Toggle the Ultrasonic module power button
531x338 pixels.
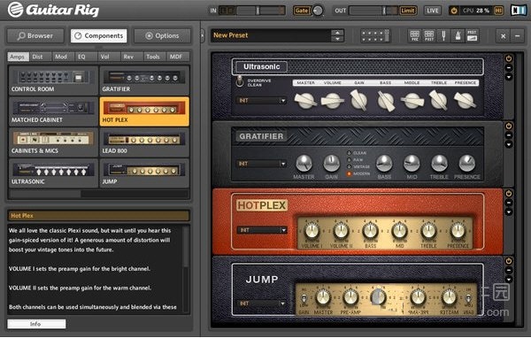[x=509, y=58]
